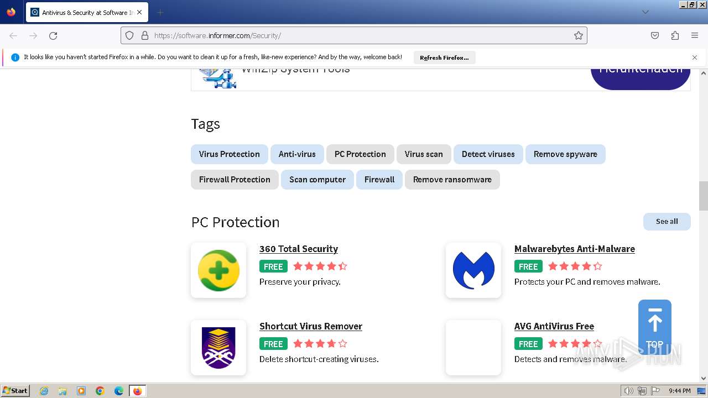Bookmark this page with the star icon
Image resolution: width=708 pixels, height=398 pixels.
[579, 35]
